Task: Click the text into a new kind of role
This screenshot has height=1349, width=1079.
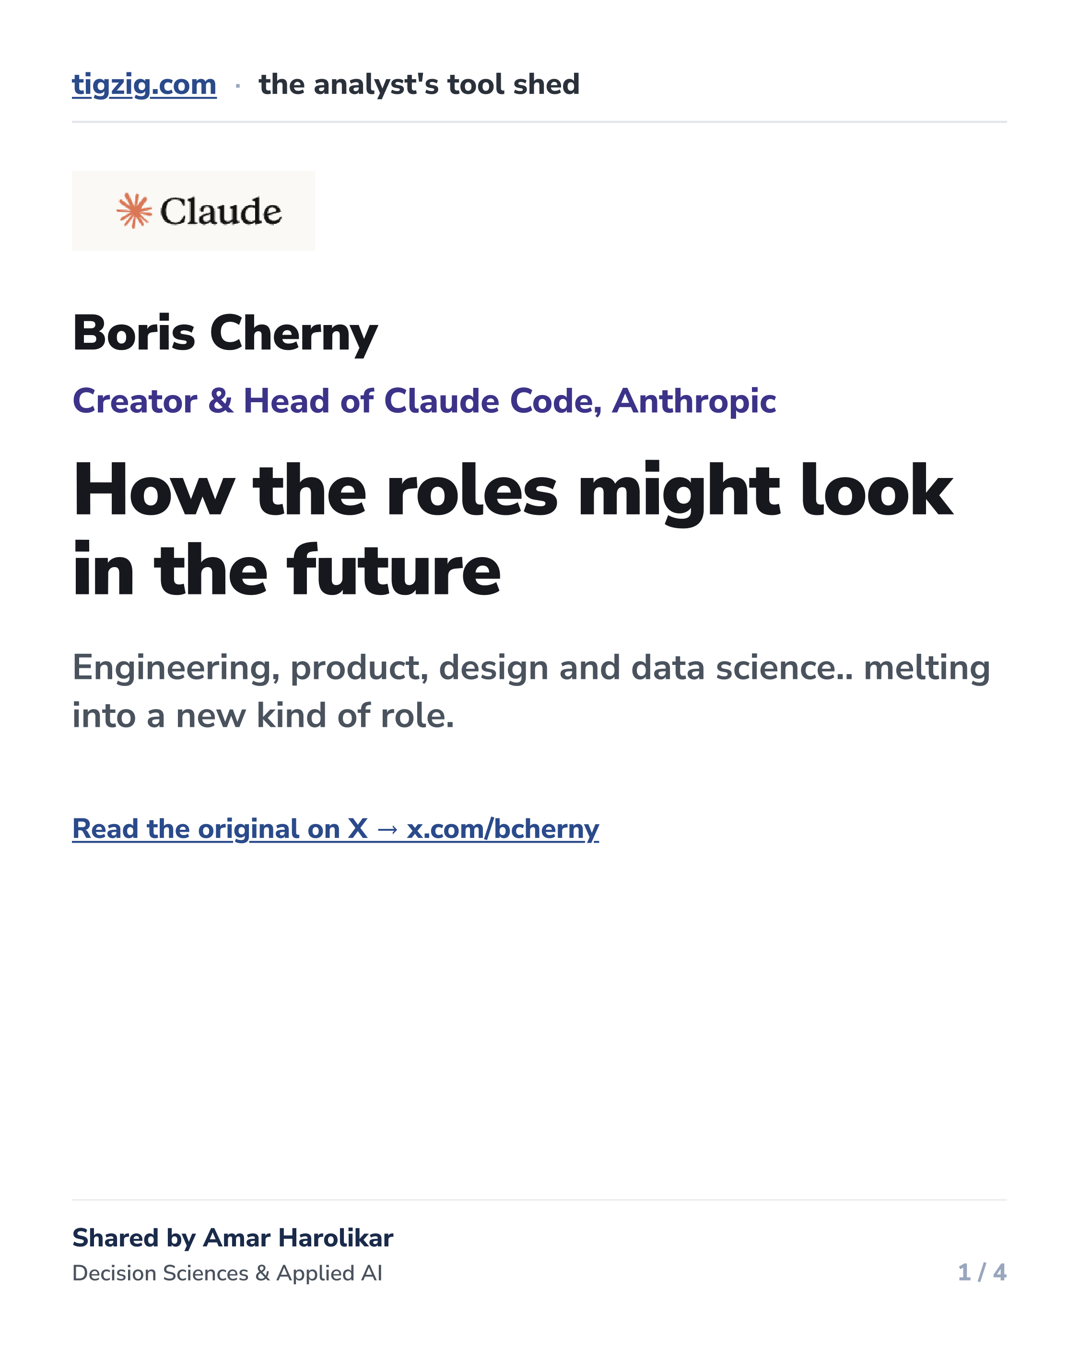Action: (263, 715)
